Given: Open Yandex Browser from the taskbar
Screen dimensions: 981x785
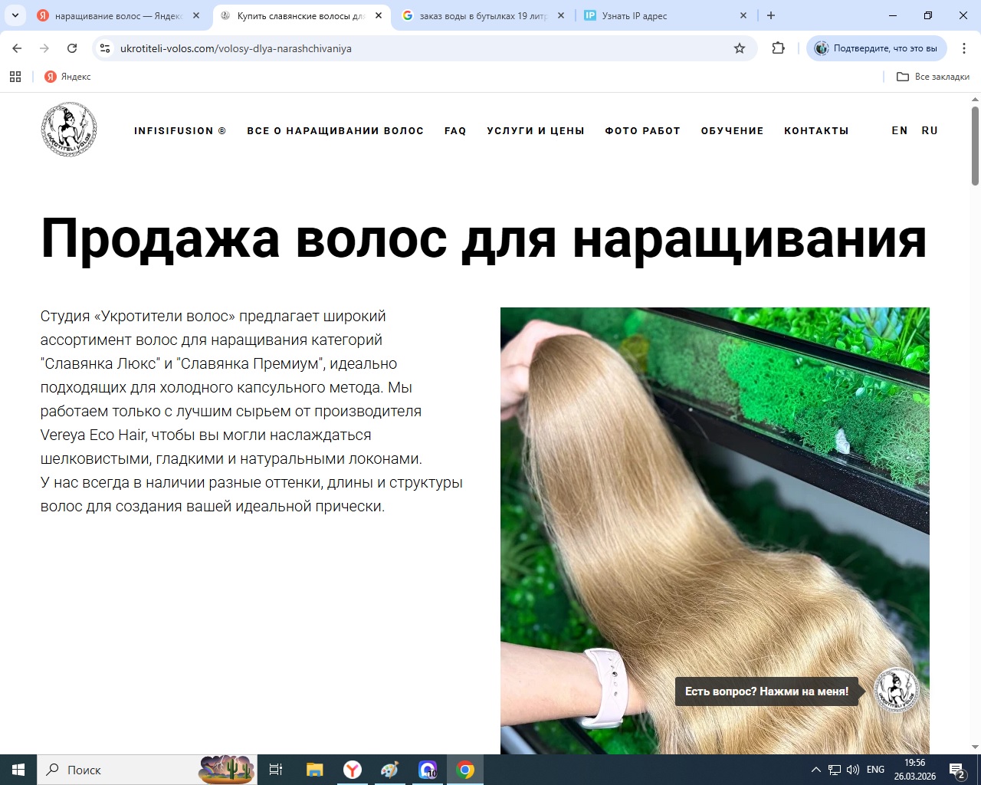Looking at the screenshot, I should coord(353,770).
